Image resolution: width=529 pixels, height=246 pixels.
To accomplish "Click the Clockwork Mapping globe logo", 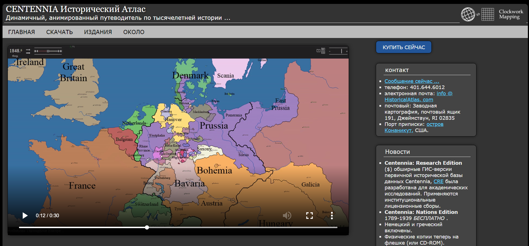I will 468,15.
